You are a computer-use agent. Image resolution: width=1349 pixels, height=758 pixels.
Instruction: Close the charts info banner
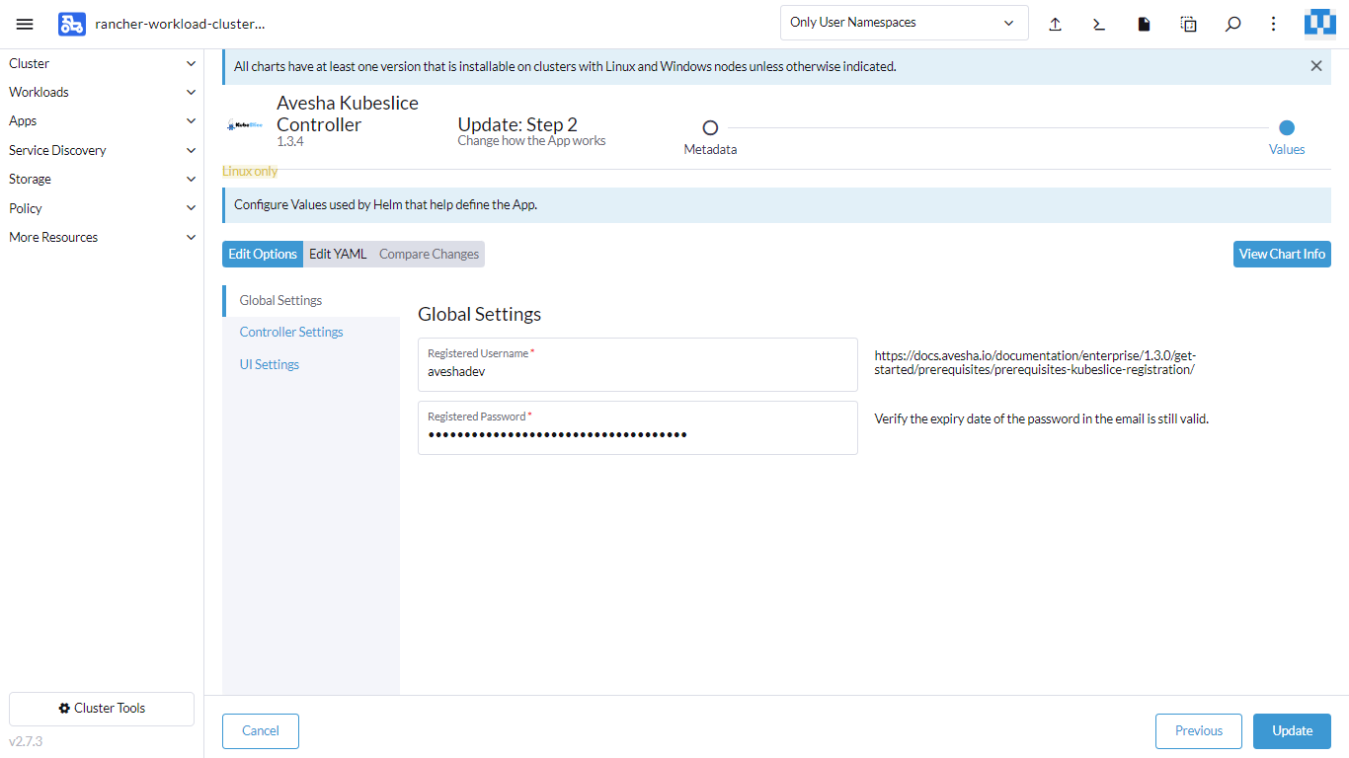(1315, 66)
